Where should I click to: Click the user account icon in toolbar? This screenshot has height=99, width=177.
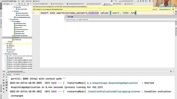click(x=112, y=1)
